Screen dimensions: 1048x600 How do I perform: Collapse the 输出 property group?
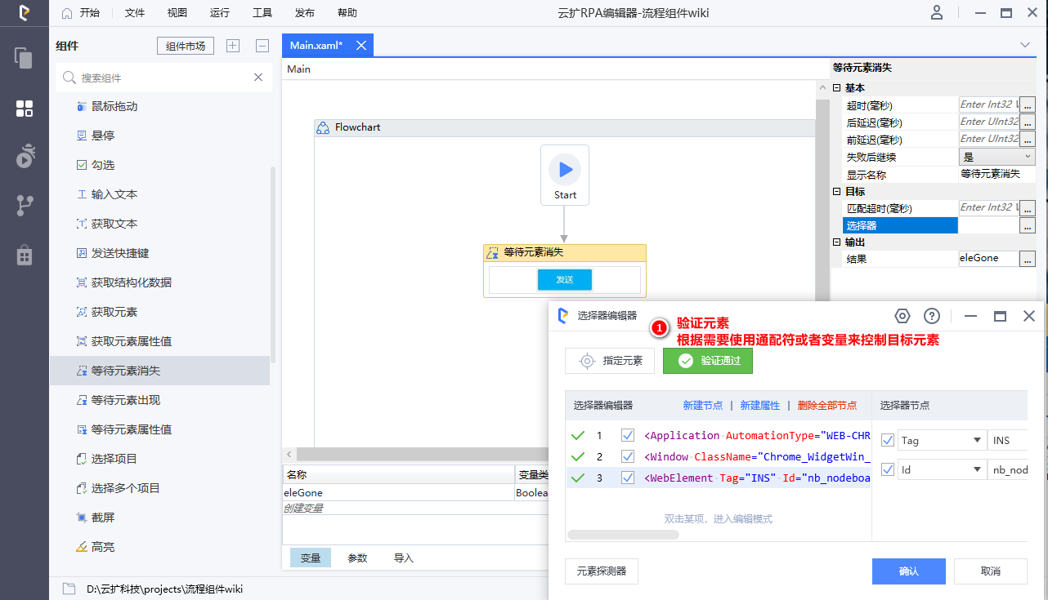[x=836, y=242]
